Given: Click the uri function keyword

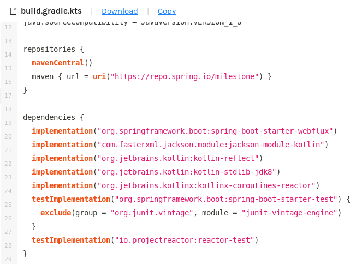Looking at the screenshot, I should click(x=99, y=76).
